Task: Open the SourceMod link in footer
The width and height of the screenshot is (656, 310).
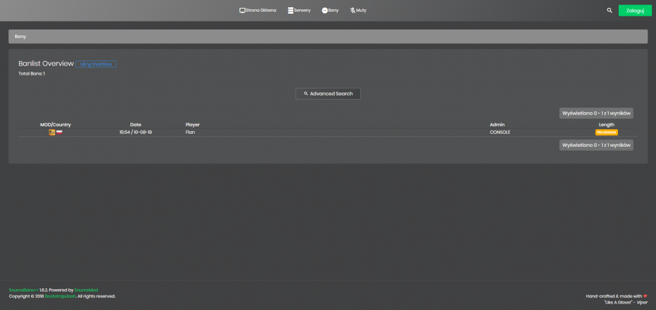Action: (x=86, y=290)
